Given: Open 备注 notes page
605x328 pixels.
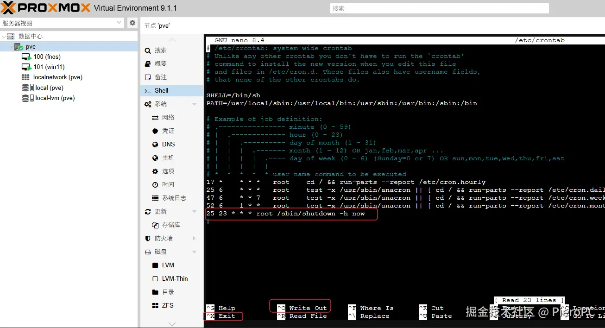Looking at the screenshot, I should tap(160, 77).
